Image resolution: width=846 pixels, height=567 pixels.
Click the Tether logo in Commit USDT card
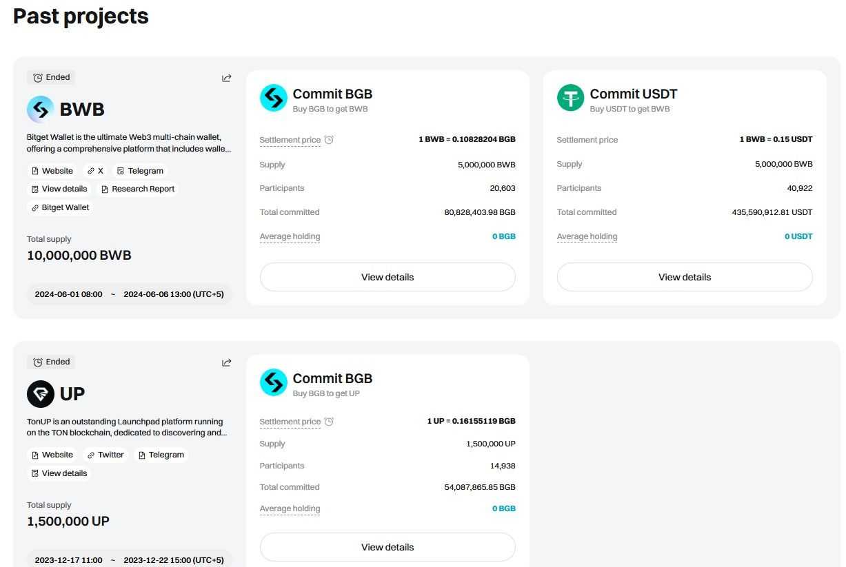point(570,98)
